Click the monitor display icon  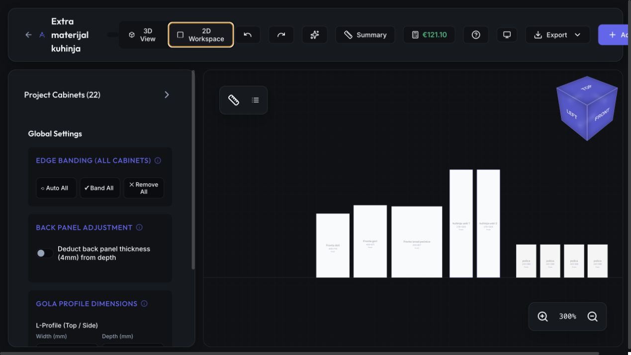pos(507,35)
